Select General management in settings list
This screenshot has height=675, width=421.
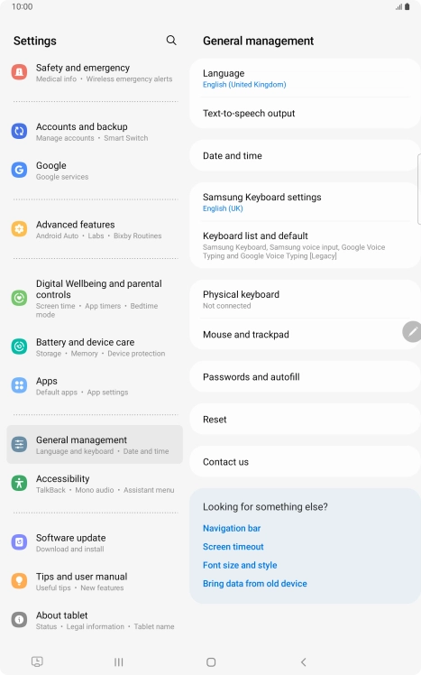point(95,444)
